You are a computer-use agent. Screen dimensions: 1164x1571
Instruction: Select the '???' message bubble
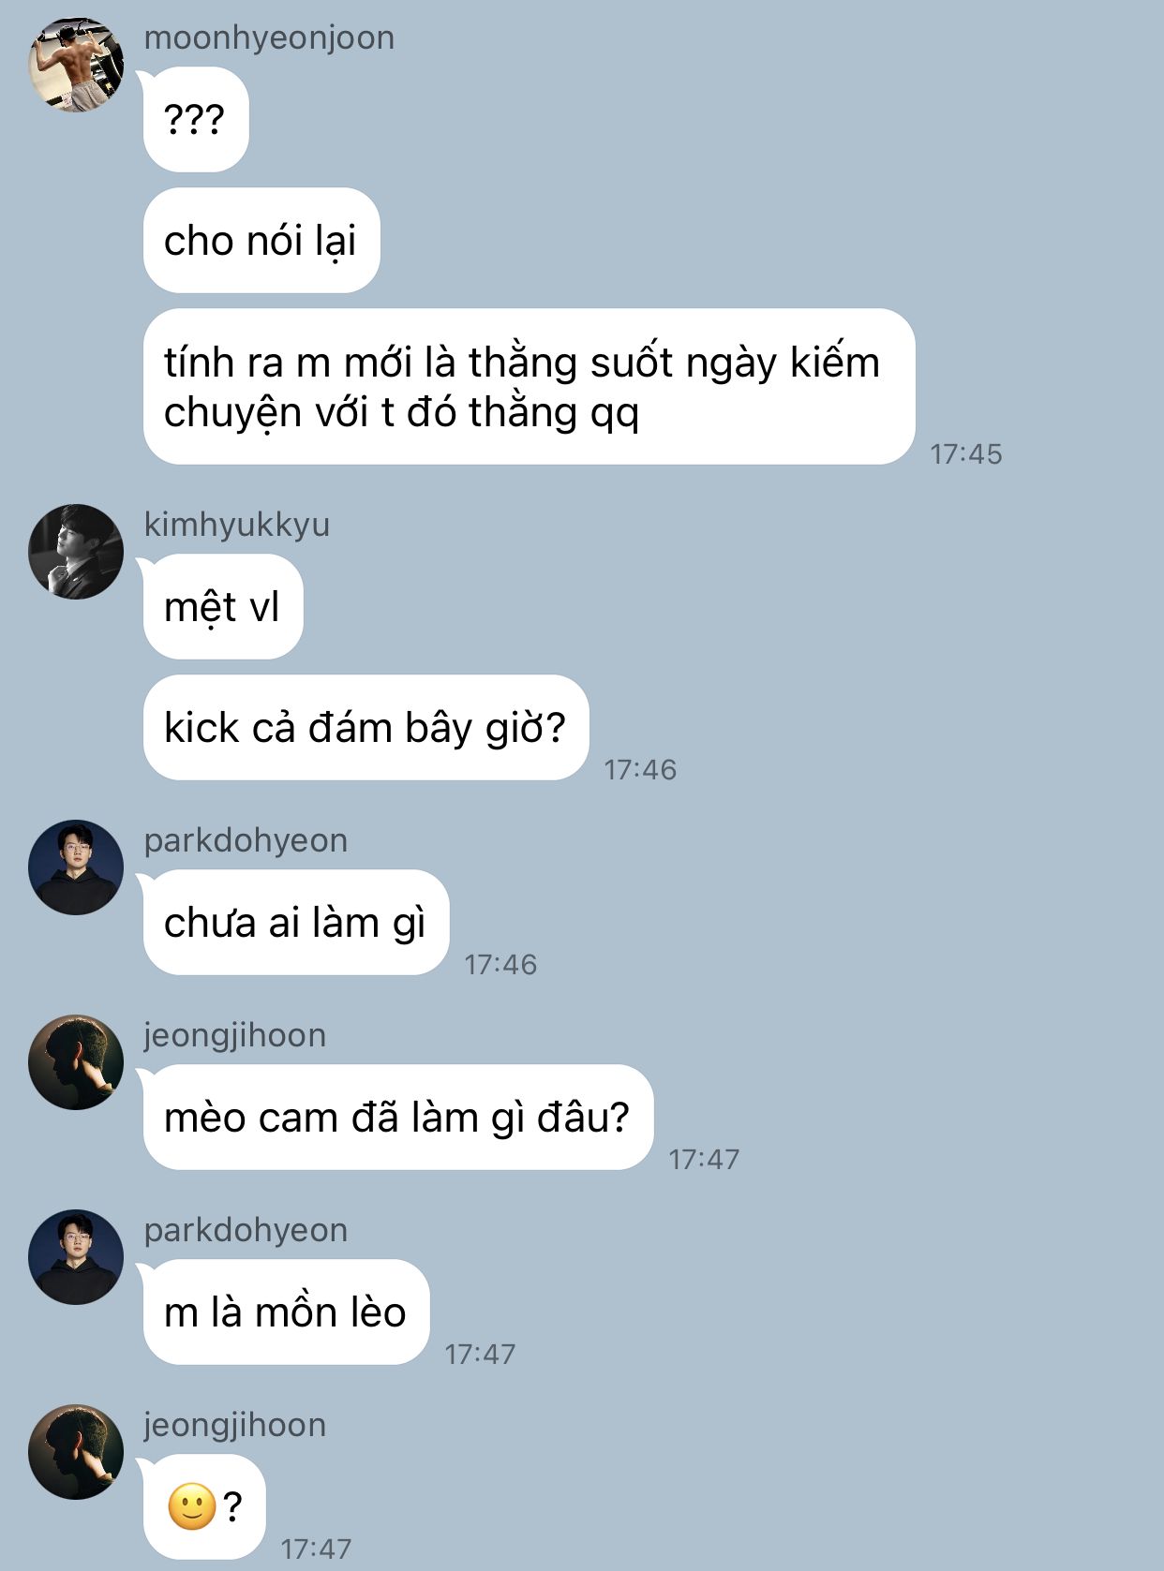[x=196, y=119]
